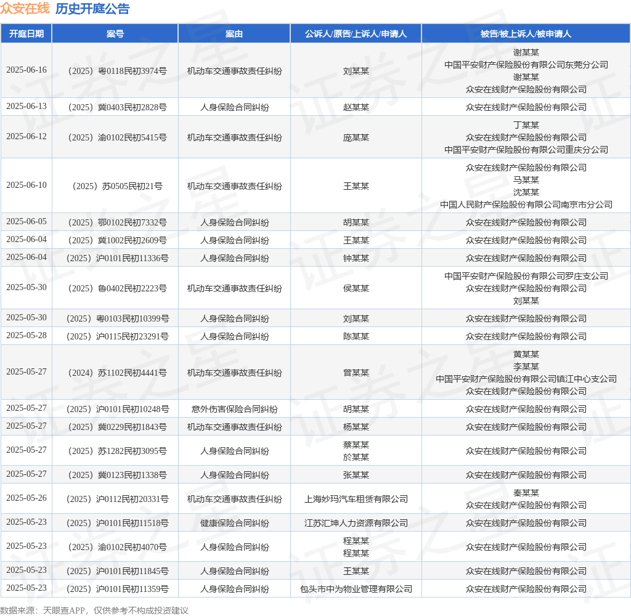Click defendant 中国平安财产保险股份有限公司镇江中心支公司
The image size is (631, 616).
pyautogui.click(x=526, y=379)
